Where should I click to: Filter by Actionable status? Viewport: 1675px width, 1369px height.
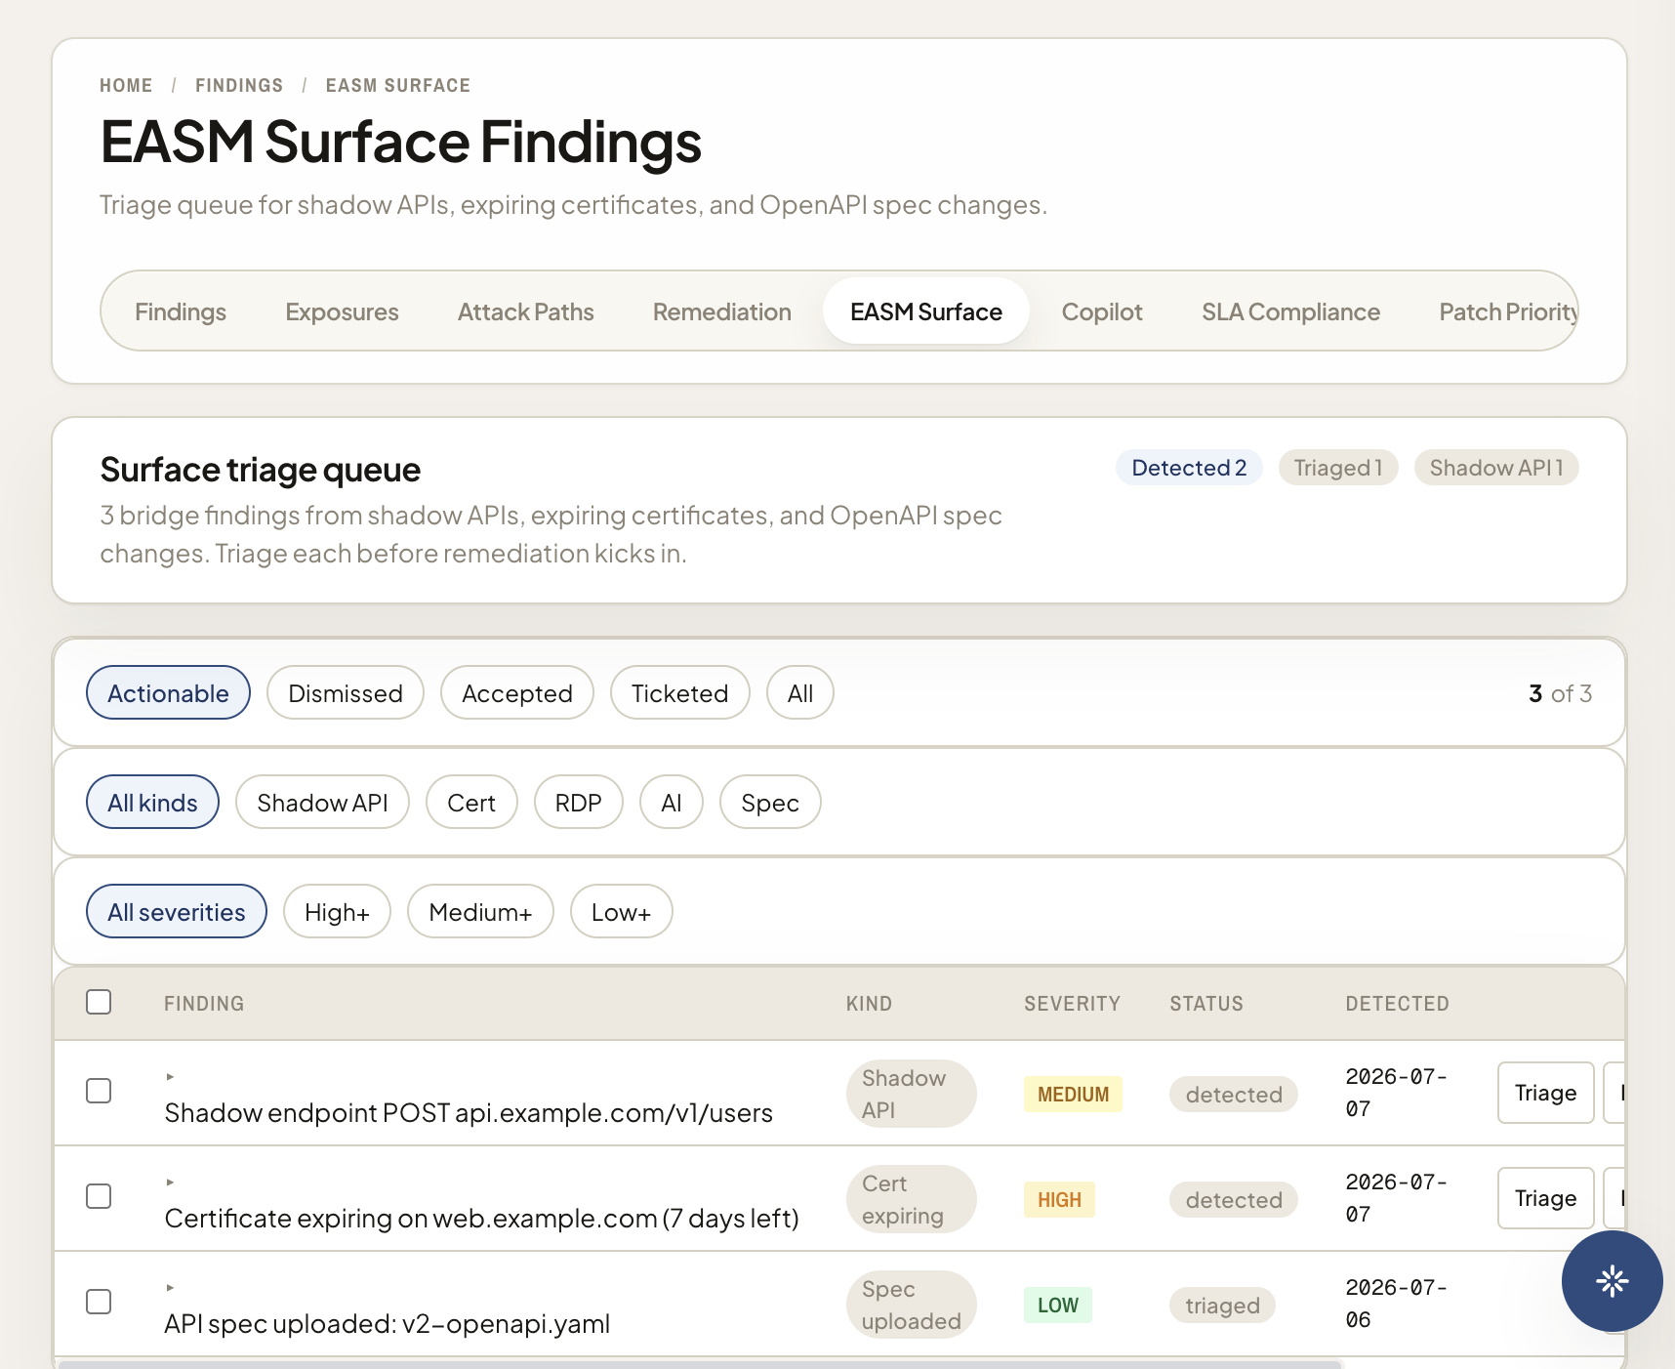[x=168, y=692]
